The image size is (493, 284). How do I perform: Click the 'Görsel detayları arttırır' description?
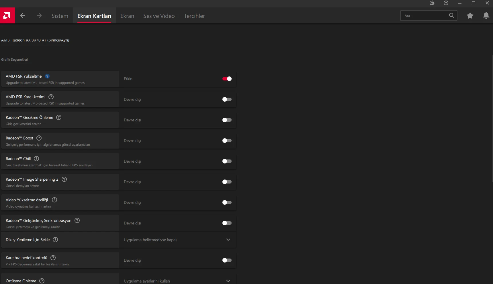22,186
